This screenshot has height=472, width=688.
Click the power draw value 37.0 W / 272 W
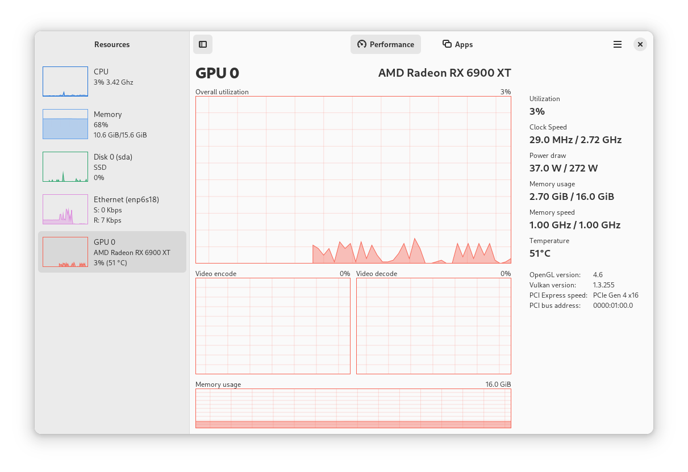click(564, 168)
